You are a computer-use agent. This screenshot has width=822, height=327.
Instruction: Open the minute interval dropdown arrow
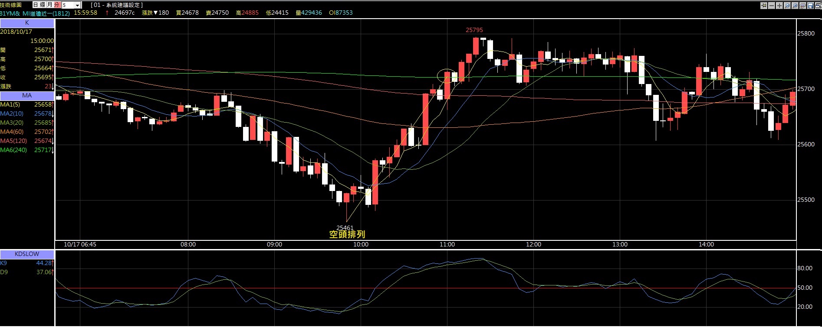coord(78,5)
